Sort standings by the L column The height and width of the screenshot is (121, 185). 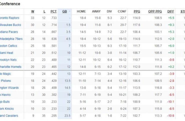coord(44,11)
